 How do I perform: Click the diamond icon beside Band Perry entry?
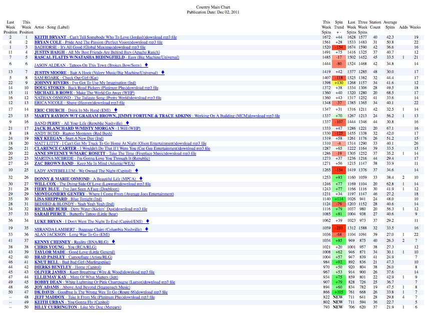tap(127, 123)
